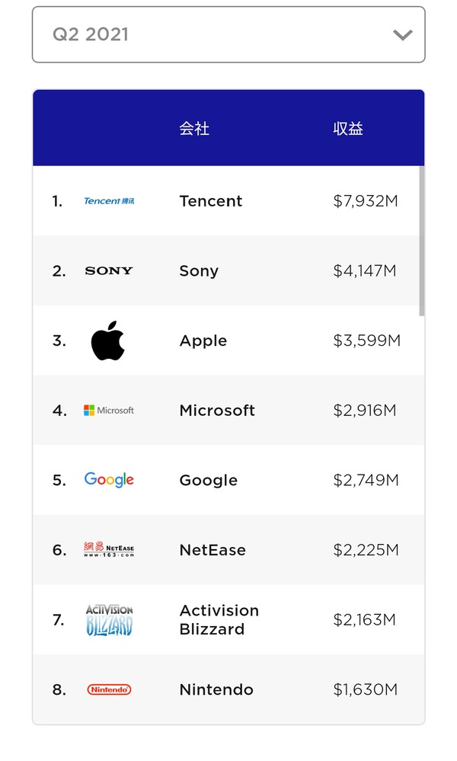Click the Sony logo icon

tap(109, 271)
